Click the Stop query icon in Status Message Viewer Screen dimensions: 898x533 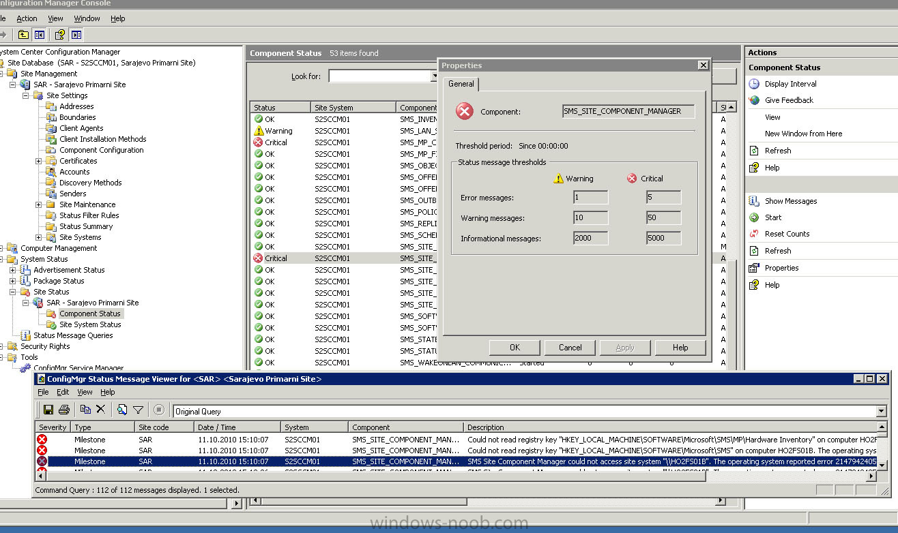click(159, 410)
